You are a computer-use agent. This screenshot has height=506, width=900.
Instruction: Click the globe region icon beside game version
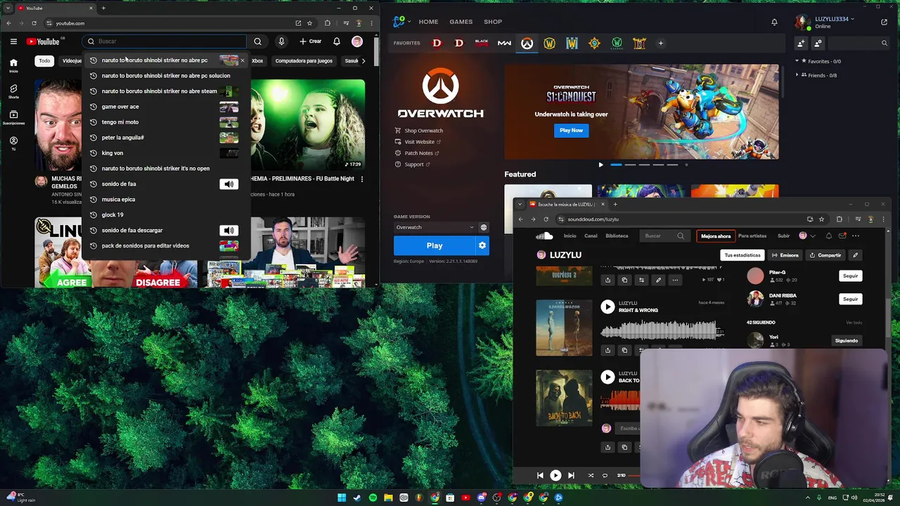click(x=483, y=227)
